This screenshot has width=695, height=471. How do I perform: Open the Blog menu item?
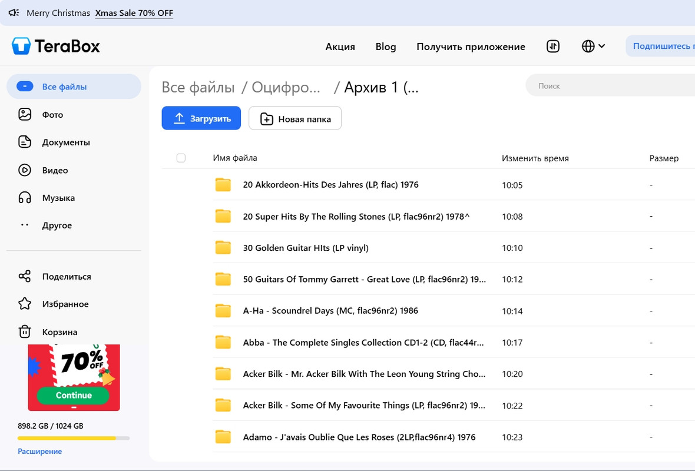(x=386, y=47)
